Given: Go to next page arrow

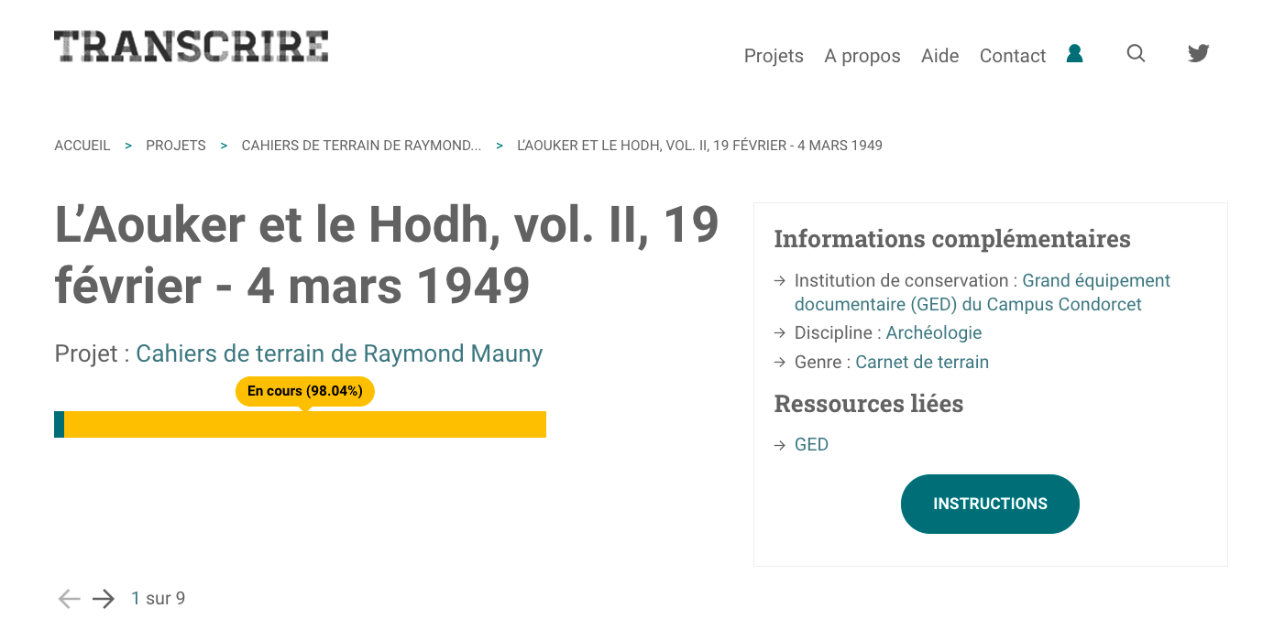Looking at the screenshot, I should point(104,599).
